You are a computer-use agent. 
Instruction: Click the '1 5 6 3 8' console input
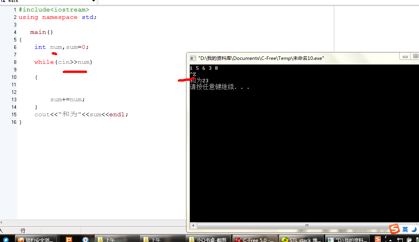[x=204, y=68]
